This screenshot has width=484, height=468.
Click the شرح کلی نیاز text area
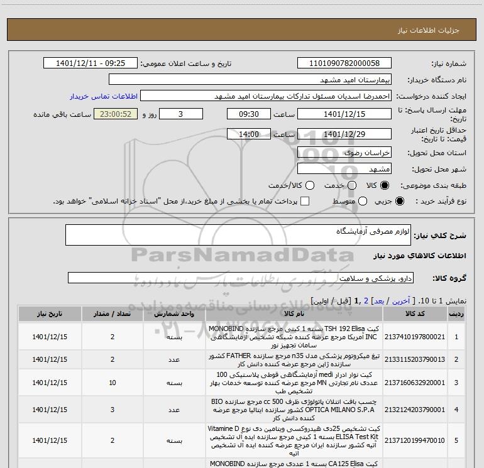pos(238,235)
